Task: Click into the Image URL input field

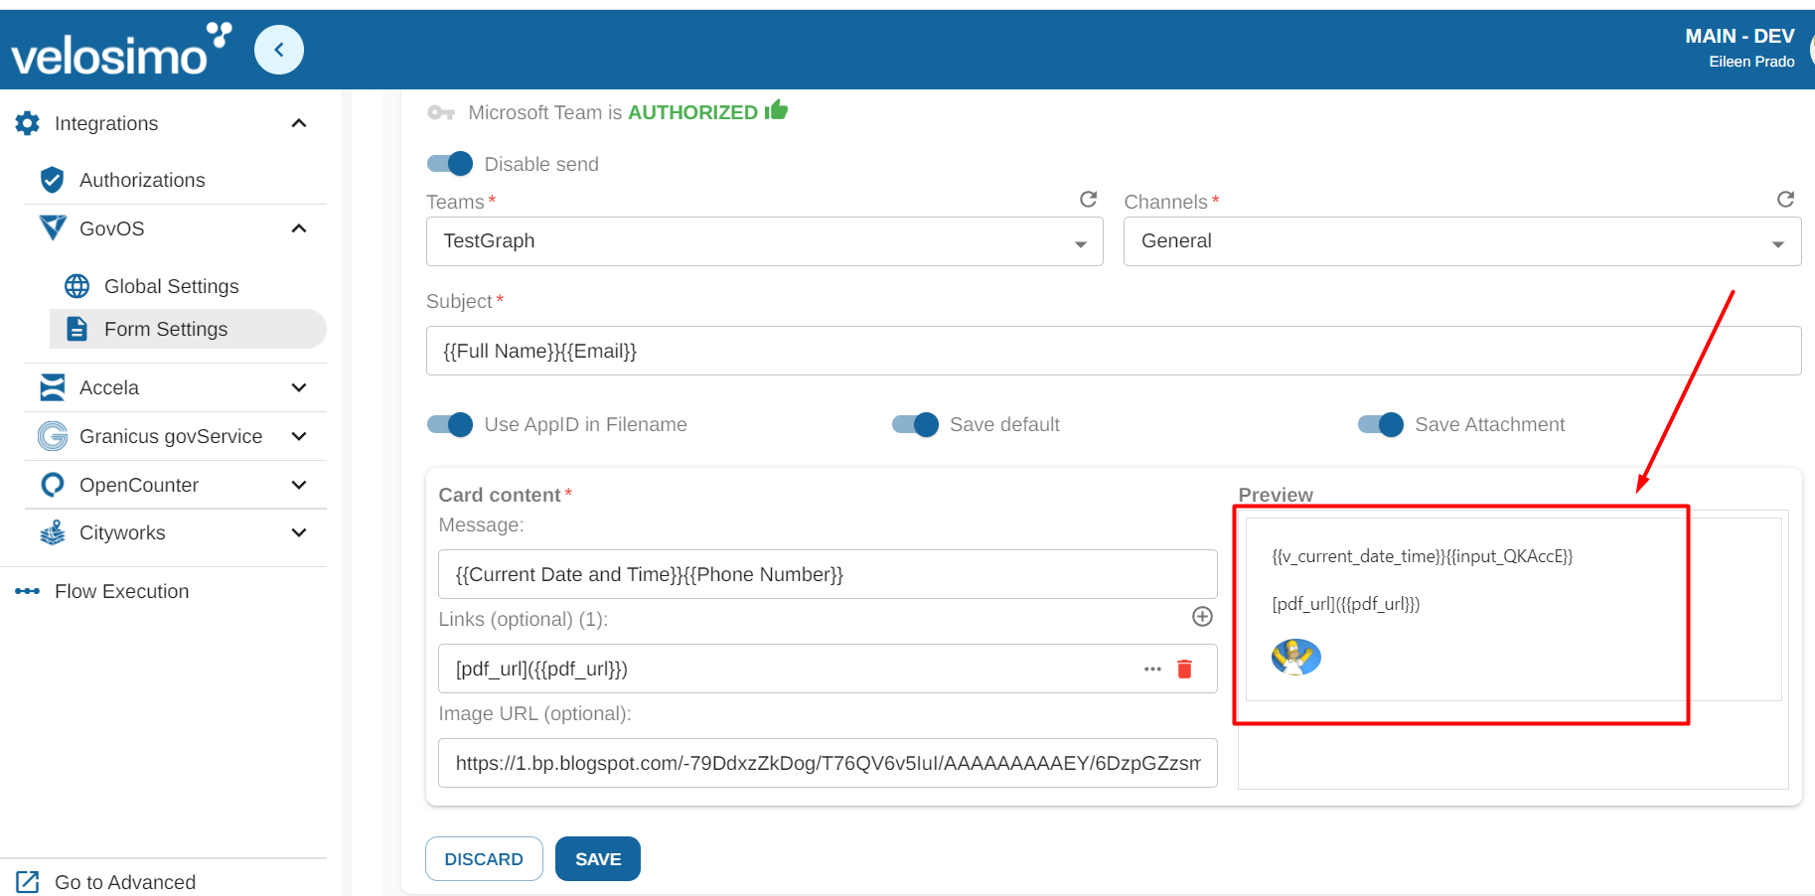Action: click(x=828, y=763)
